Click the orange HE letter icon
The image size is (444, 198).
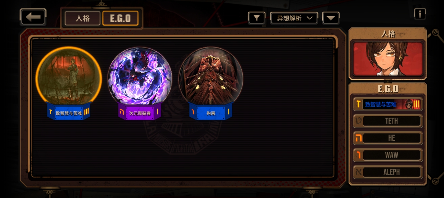[358, 138]
